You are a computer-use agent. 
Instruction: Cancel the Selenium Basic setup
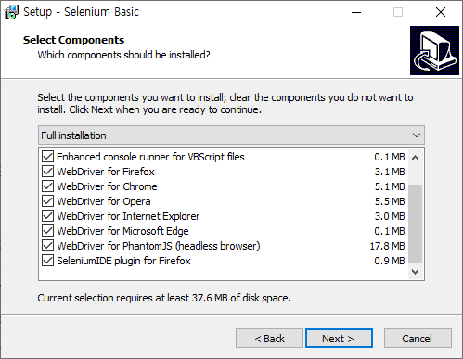click(418, 339)
